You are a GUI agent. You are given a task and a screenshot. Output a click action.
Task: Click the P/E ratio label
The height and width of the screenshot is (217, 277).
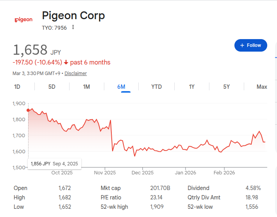click(111, 197)
